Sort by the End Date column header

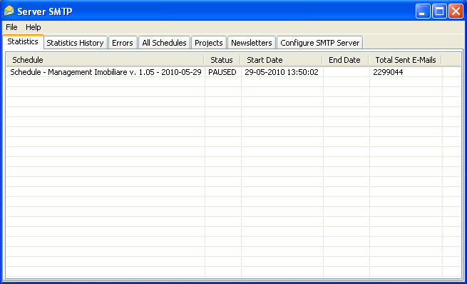(x=346, y=60)
